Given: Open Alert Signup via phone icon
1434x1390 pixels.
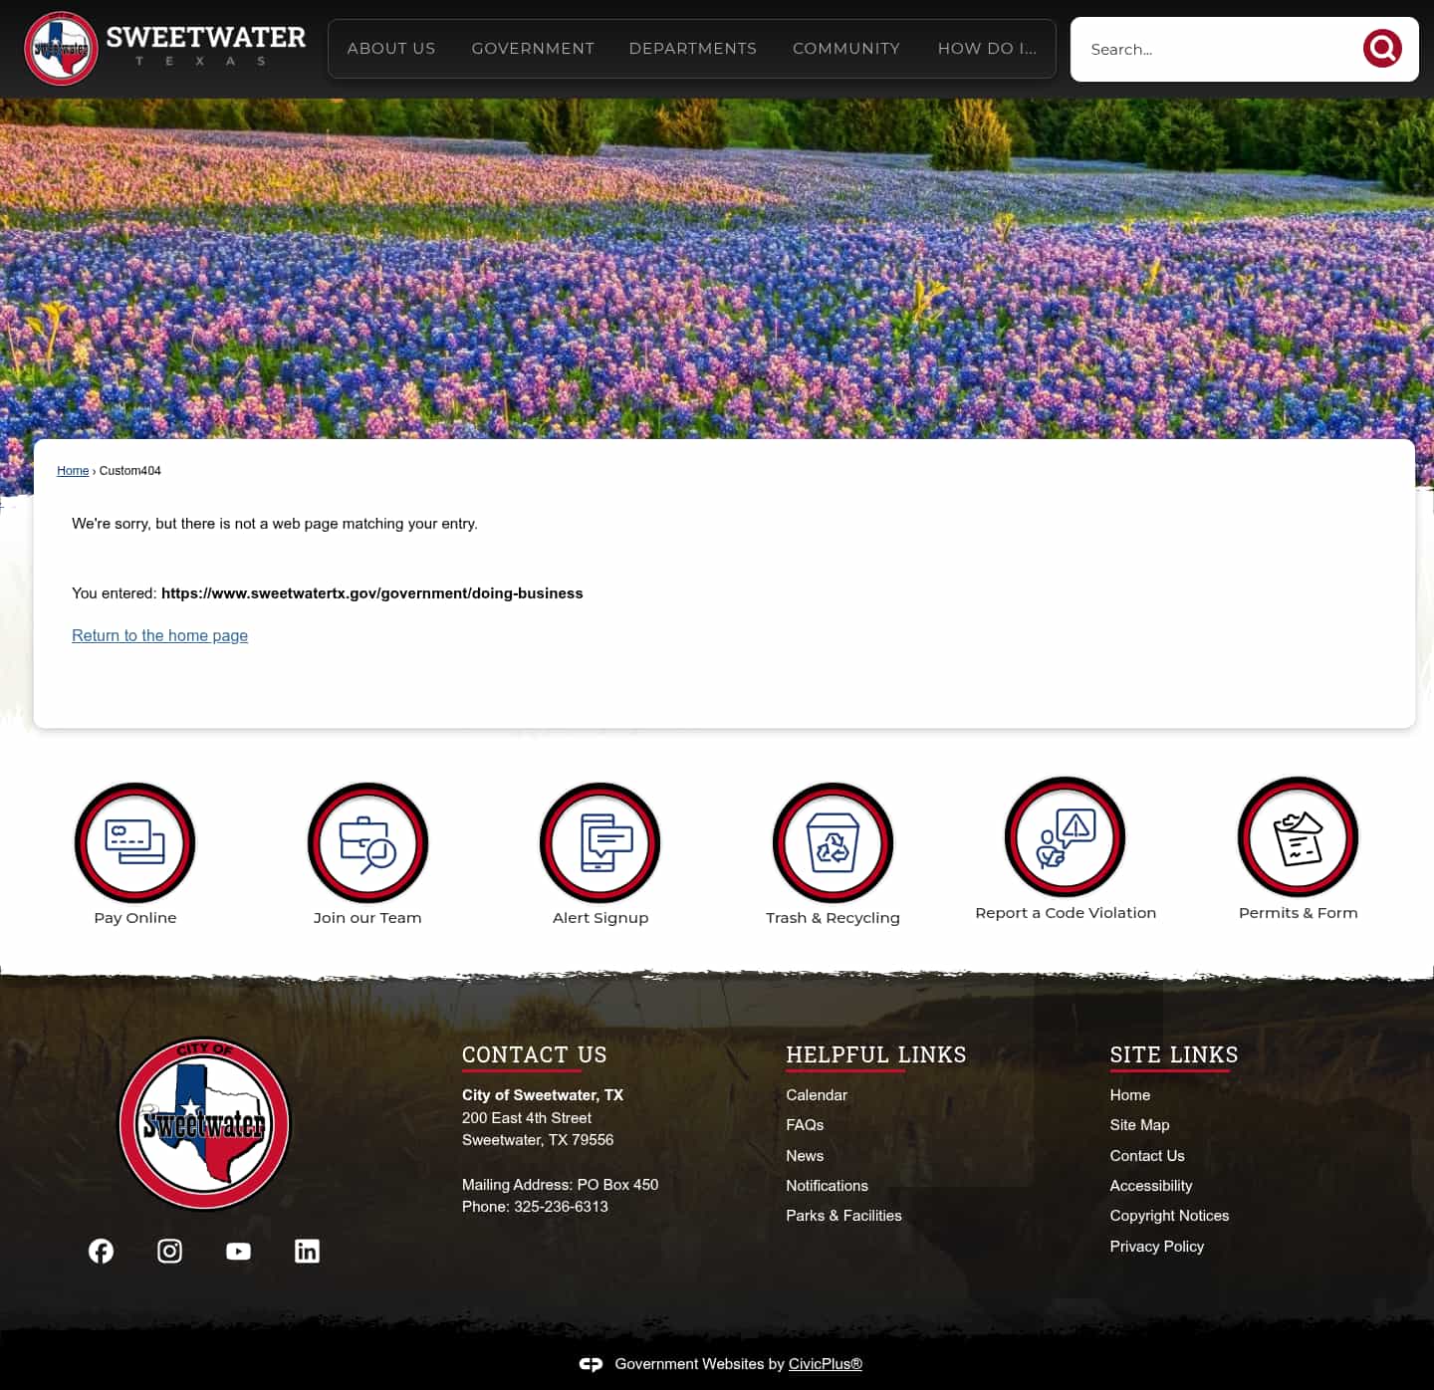Looking at the screenshot, I should [x=599, y=842].
